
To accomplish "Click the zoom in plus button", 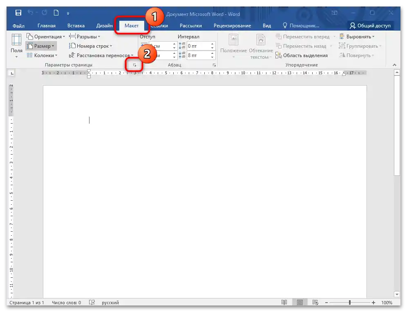I will pos(373,303).
